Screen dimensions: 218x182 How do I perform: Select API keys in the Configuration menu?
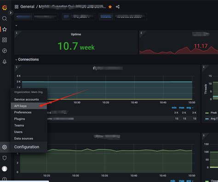point(20,106)
